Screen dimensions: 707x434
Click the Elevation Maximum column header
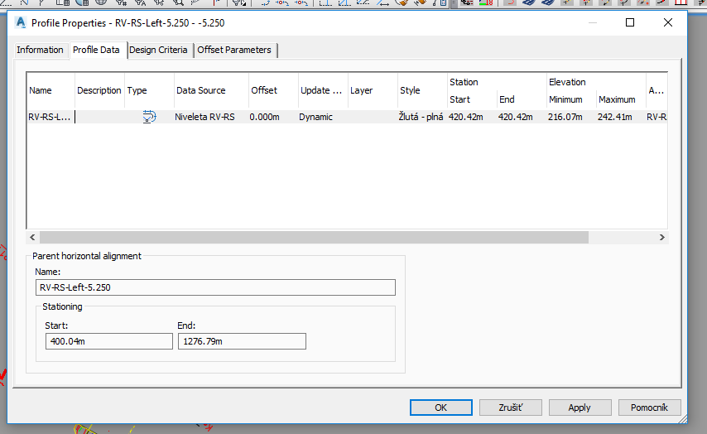click(x=620, y=99)
